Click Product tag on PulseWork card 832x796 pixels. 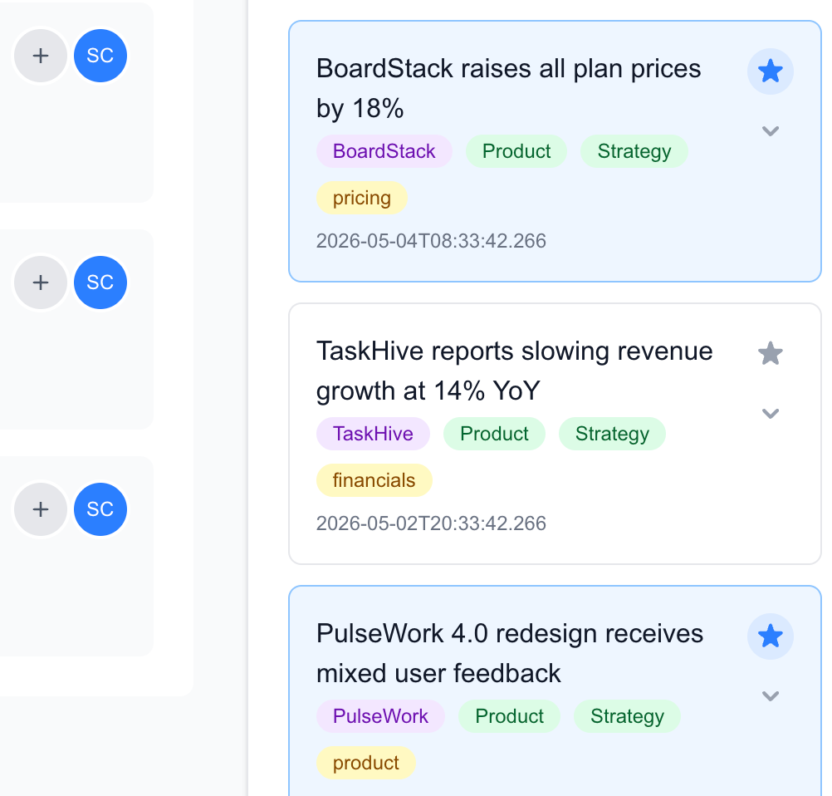point(509,716)
